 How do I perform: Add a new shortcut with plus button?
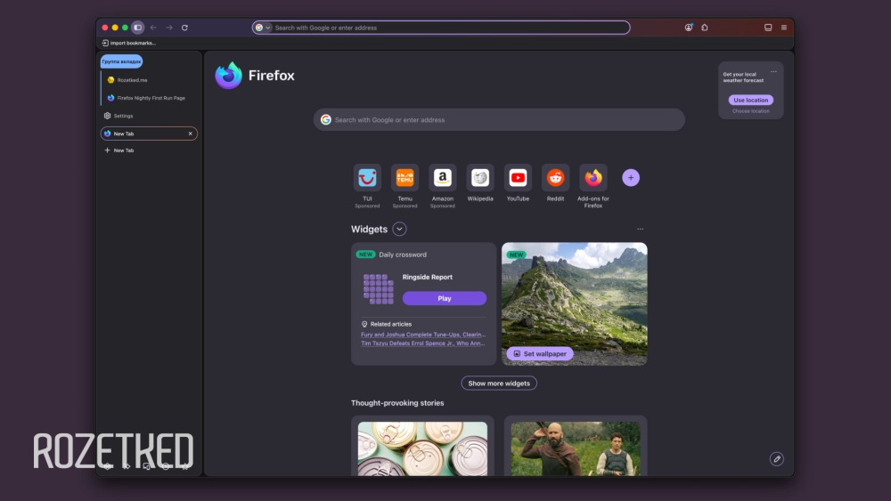(x=631, y=178)
